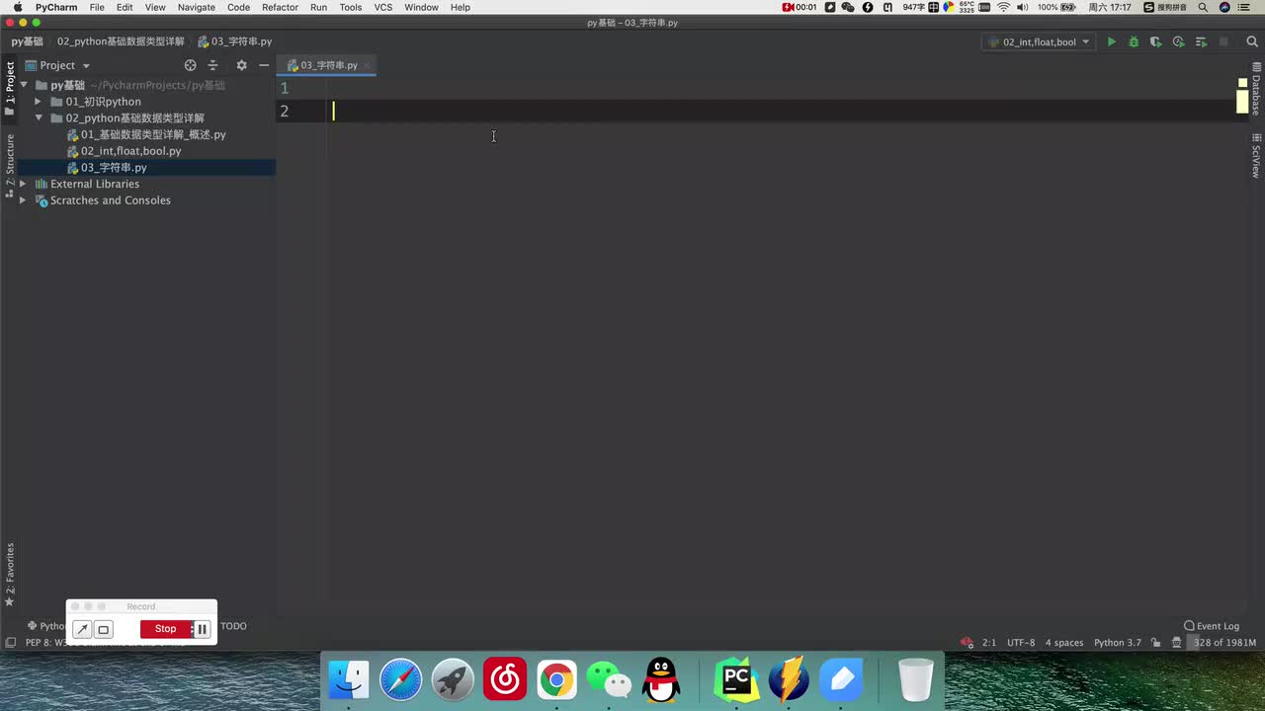This screenshot has width=1265, height=711.
Task: Open the File menu
Action: pyautogui.click(x=97, y=7)
